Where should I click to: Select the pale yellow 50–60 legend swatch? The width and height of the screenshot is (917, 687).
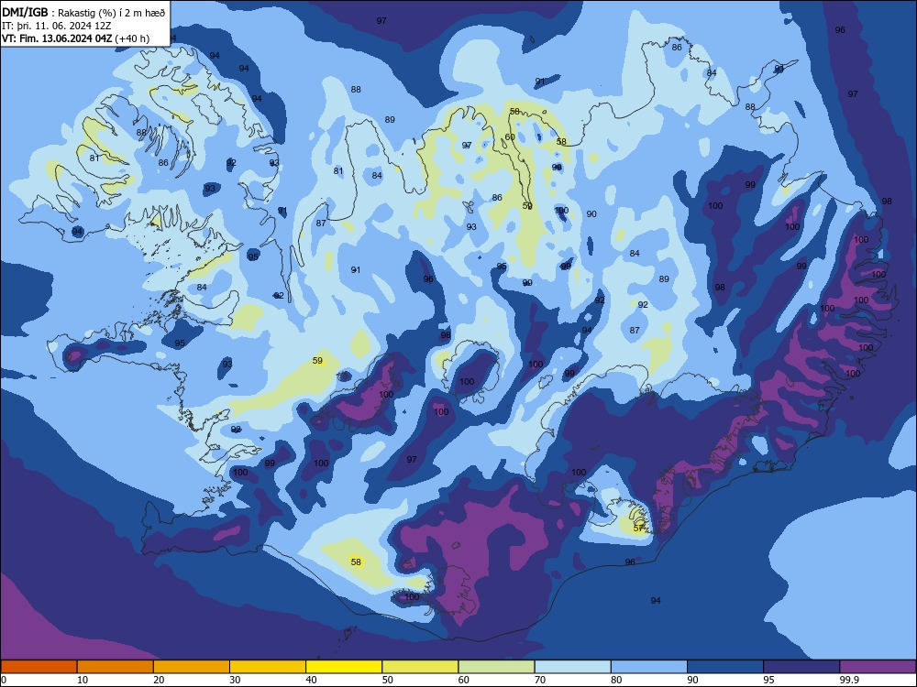[420, 667]
